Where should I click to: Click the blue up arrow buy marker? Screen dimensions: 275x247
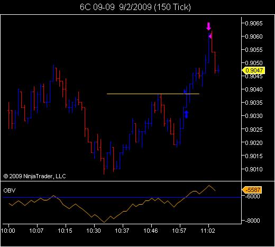(187, 115)
